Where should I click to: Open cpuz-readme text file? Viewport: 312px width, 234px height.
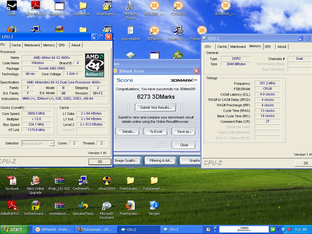130,34
